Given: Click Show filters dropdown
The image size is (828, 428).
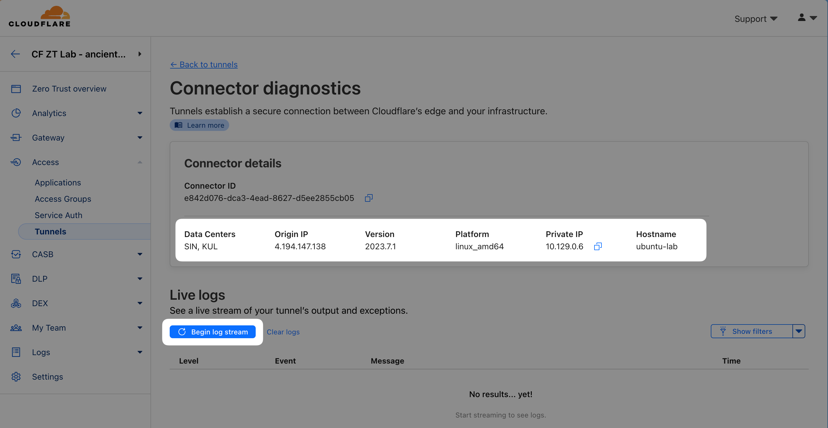Looking at the screenshot, I should 799,331.
